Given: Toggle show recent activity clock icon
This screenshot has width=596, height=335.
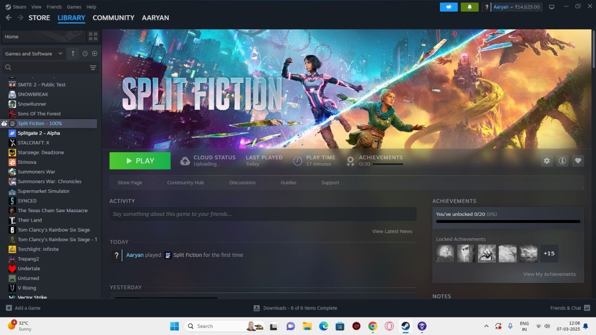Looking at the screenshot, I should click(x=85, y=54).
